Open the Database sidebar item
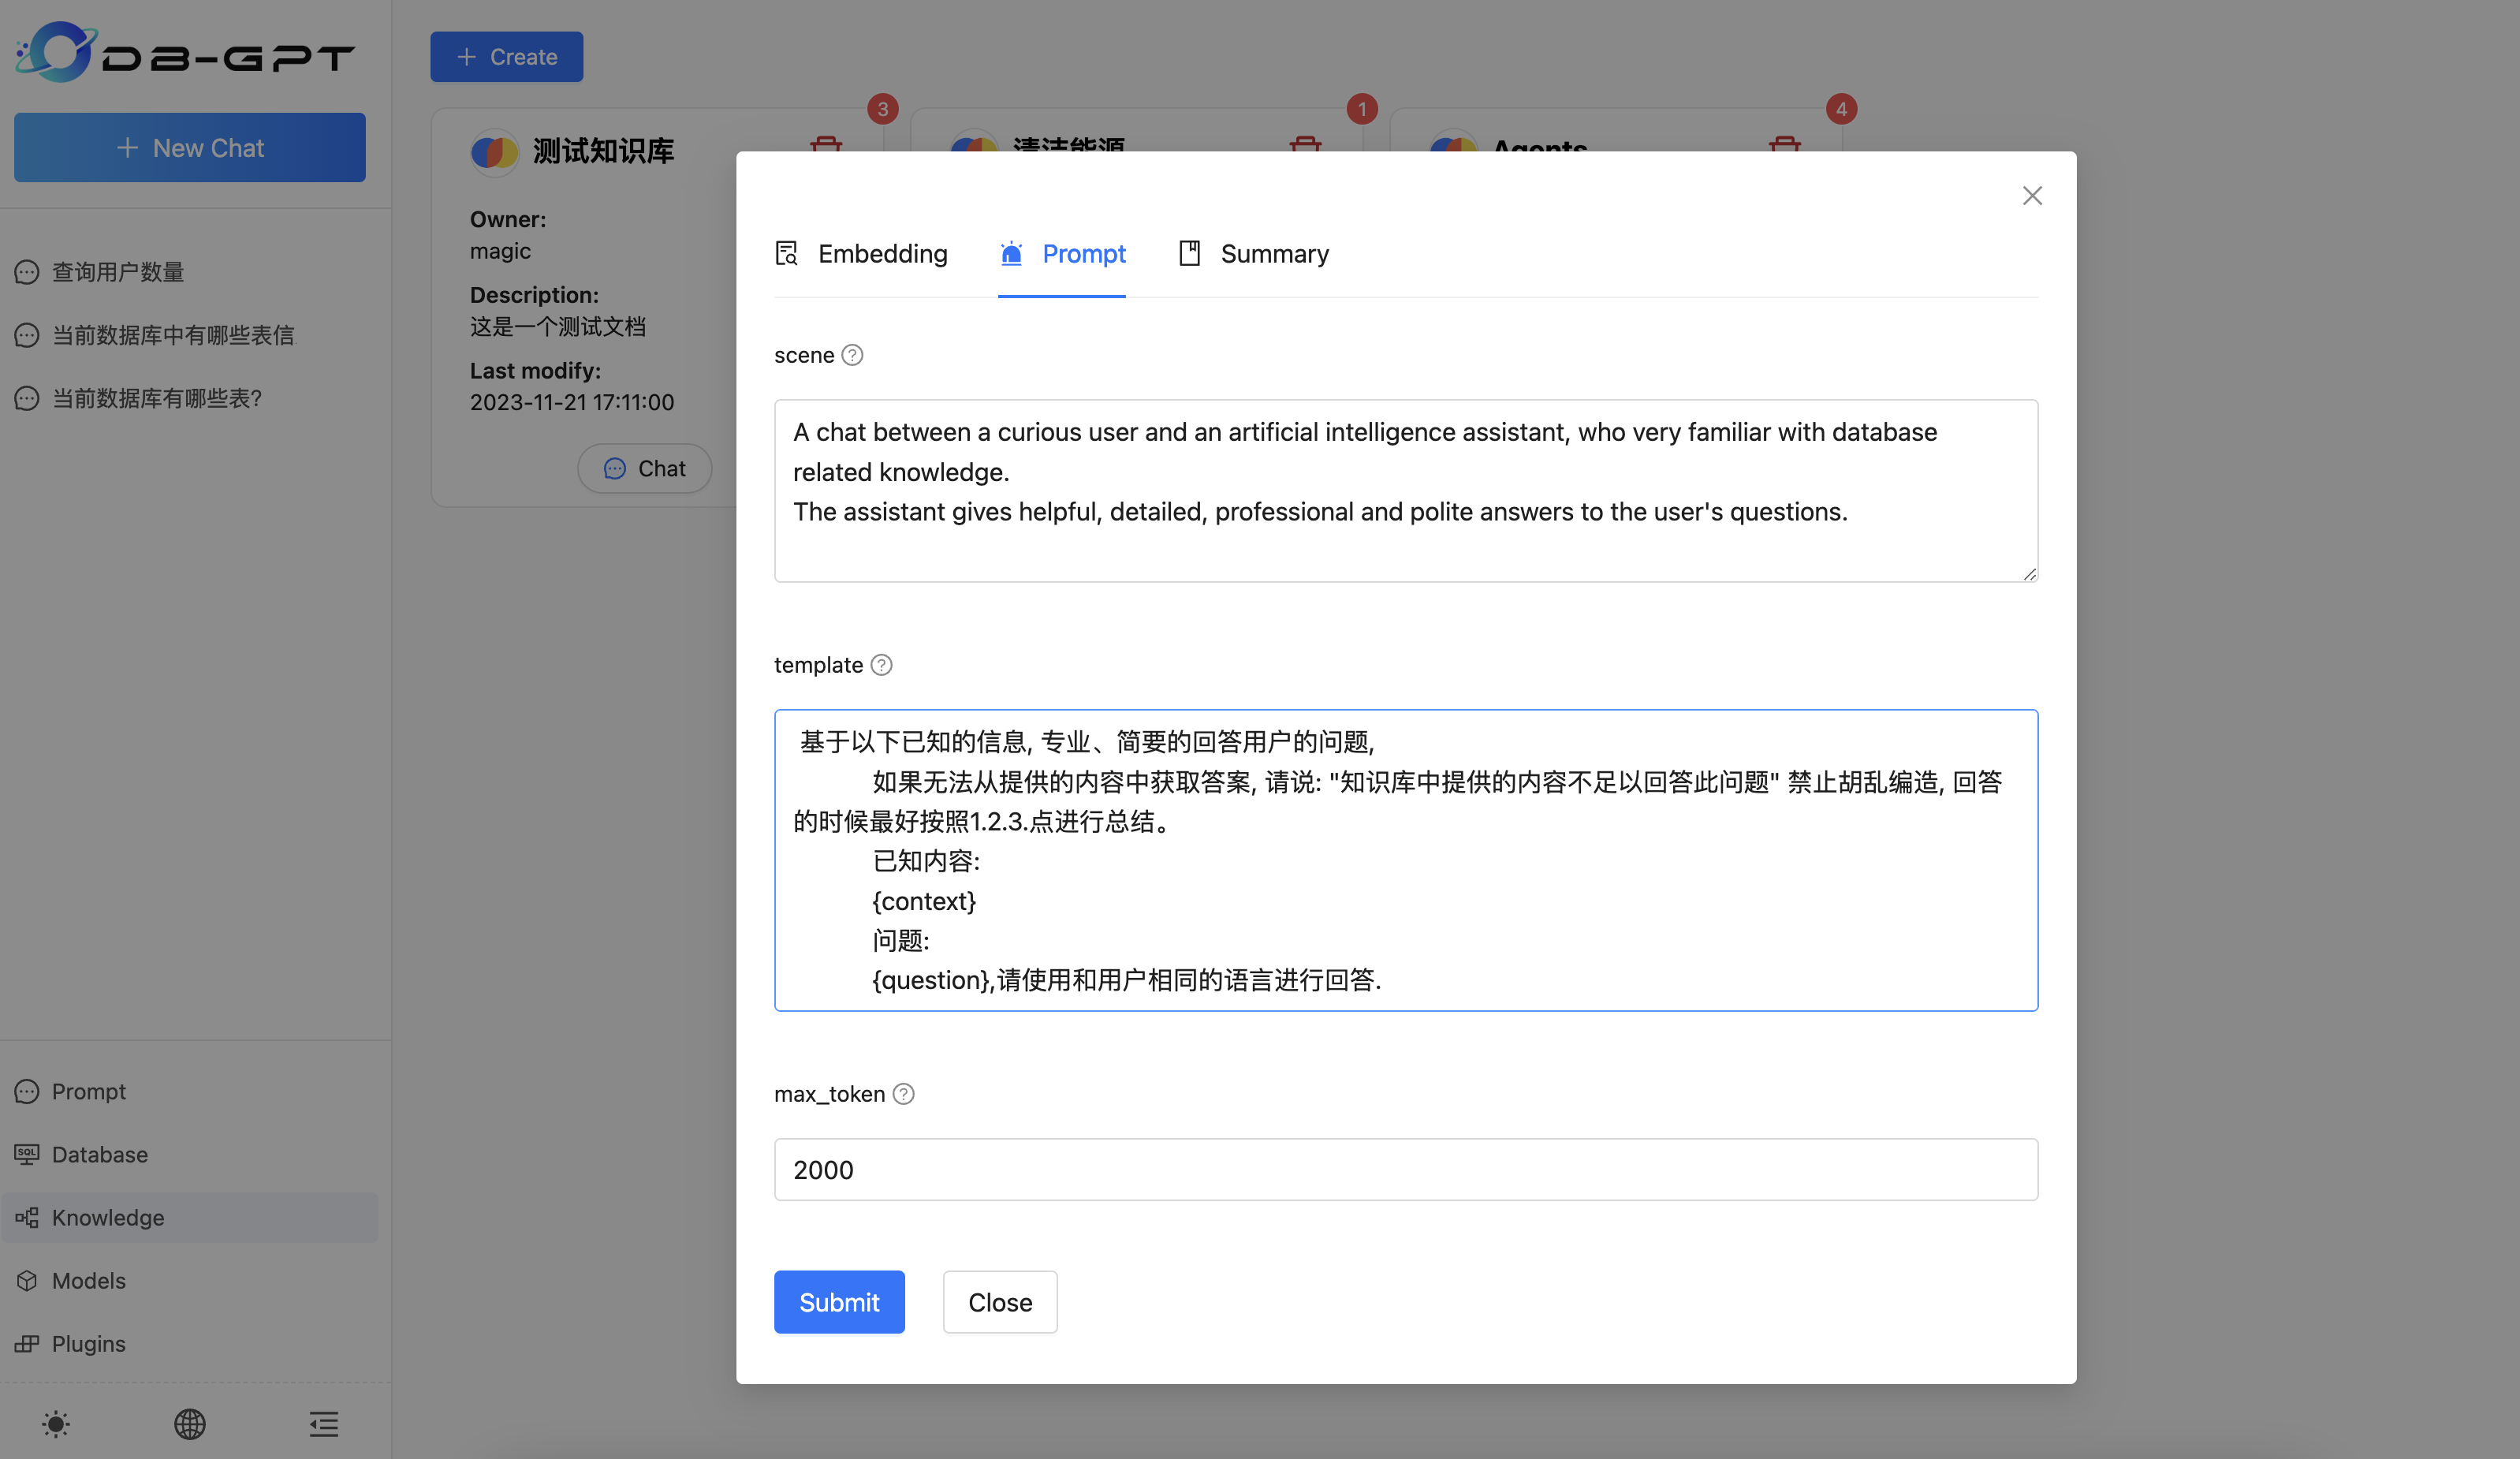The width and height of the screenshot is (2520, 1459). point(99,1154)
